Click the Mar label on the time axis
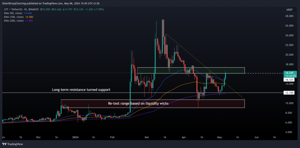The image size is (300, 148). tap(147, 137)
